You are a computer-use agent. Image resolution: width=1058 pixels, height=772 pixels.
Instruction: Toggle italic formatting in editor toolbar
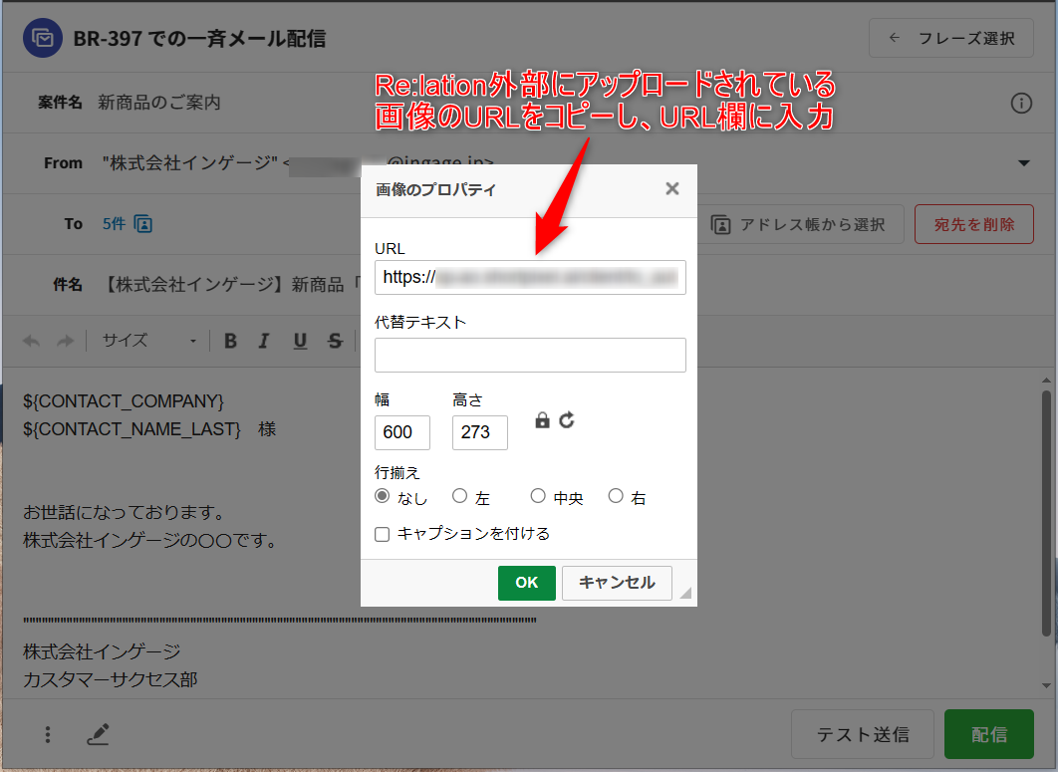click(x=264, y=341)
